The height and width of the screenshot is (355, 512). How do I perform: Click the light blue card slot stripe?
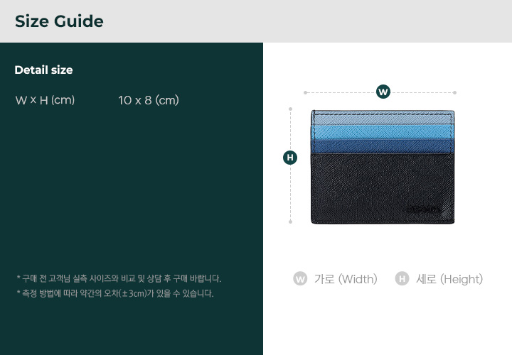(383, 118)
